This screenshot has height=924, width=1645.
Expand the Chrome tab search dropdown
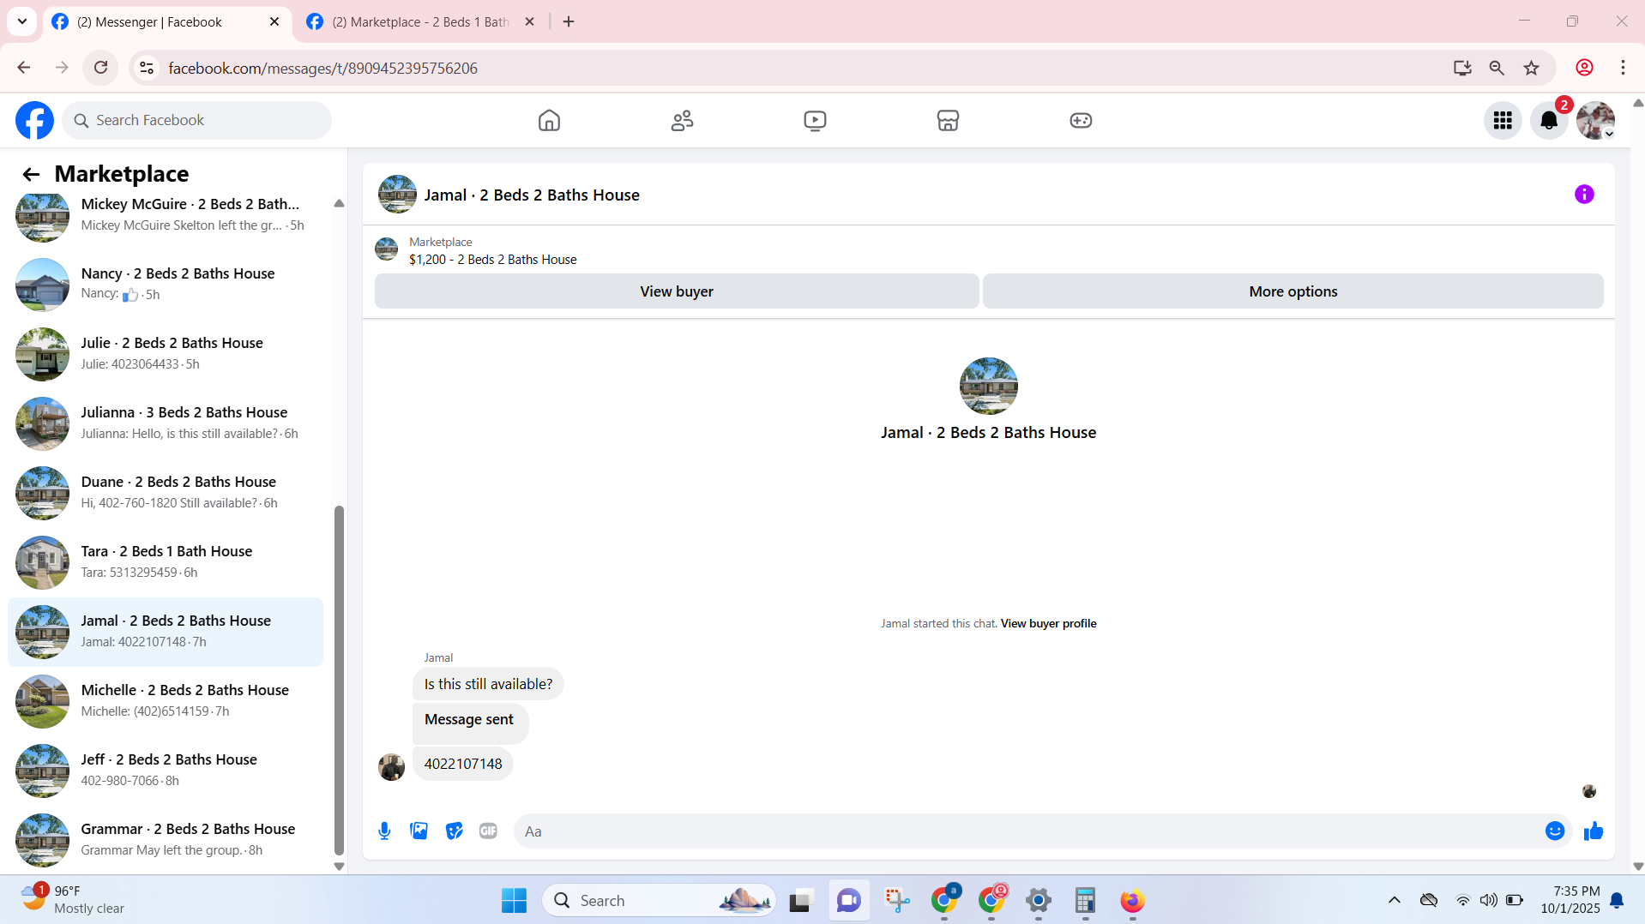tap(22, 21)
